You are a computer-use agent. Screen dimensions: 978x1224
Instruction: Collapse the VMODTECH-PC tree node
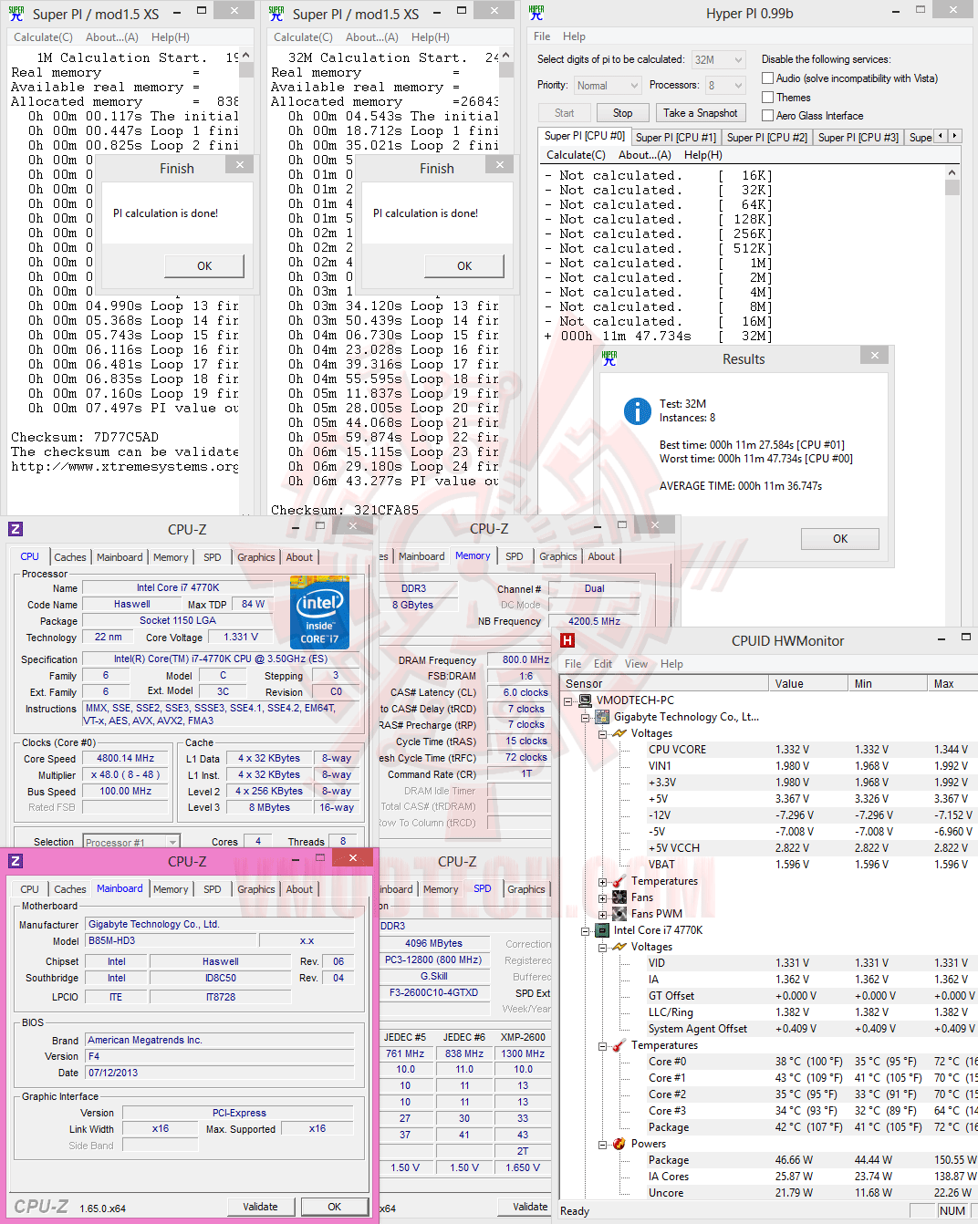pyautogui.click(x=568, y=700)
